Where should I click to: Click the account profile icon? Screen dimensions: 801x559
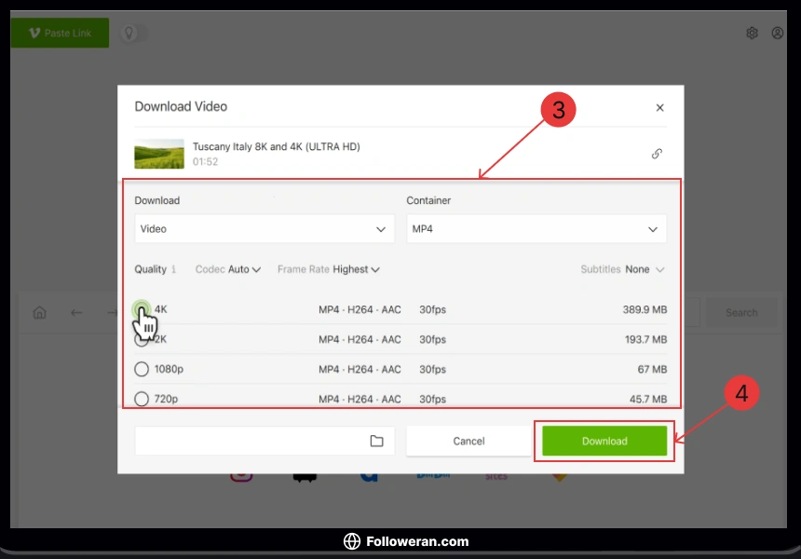pyautogui.click(x=778, y=33)
